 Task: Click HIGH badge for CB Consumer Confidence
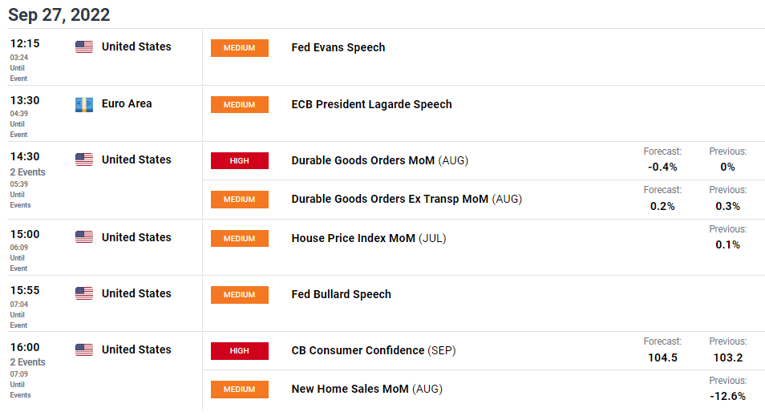[x=240, y=351]
